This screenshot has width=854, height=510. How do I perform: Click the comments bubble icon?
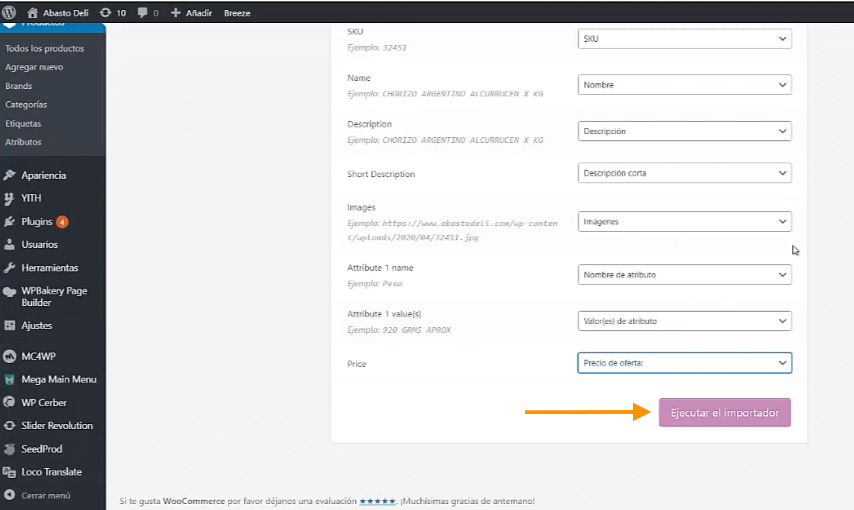point(142,13)
